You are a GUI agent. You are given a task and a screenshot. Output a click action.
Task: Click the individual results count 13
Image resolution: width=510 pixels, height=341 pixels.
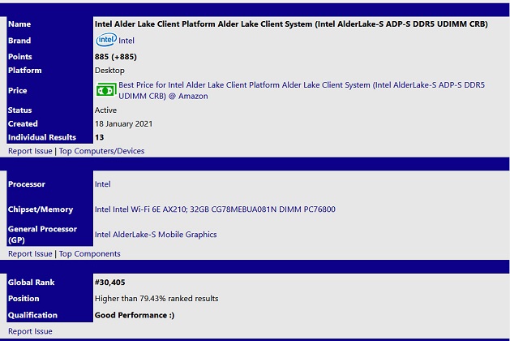100,137
